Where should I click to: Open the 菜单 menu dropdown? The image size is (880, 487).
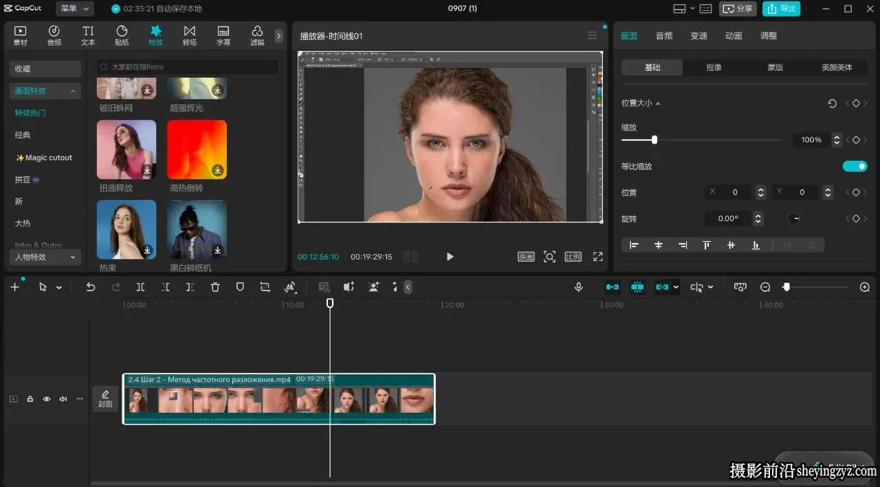[75, 9]
